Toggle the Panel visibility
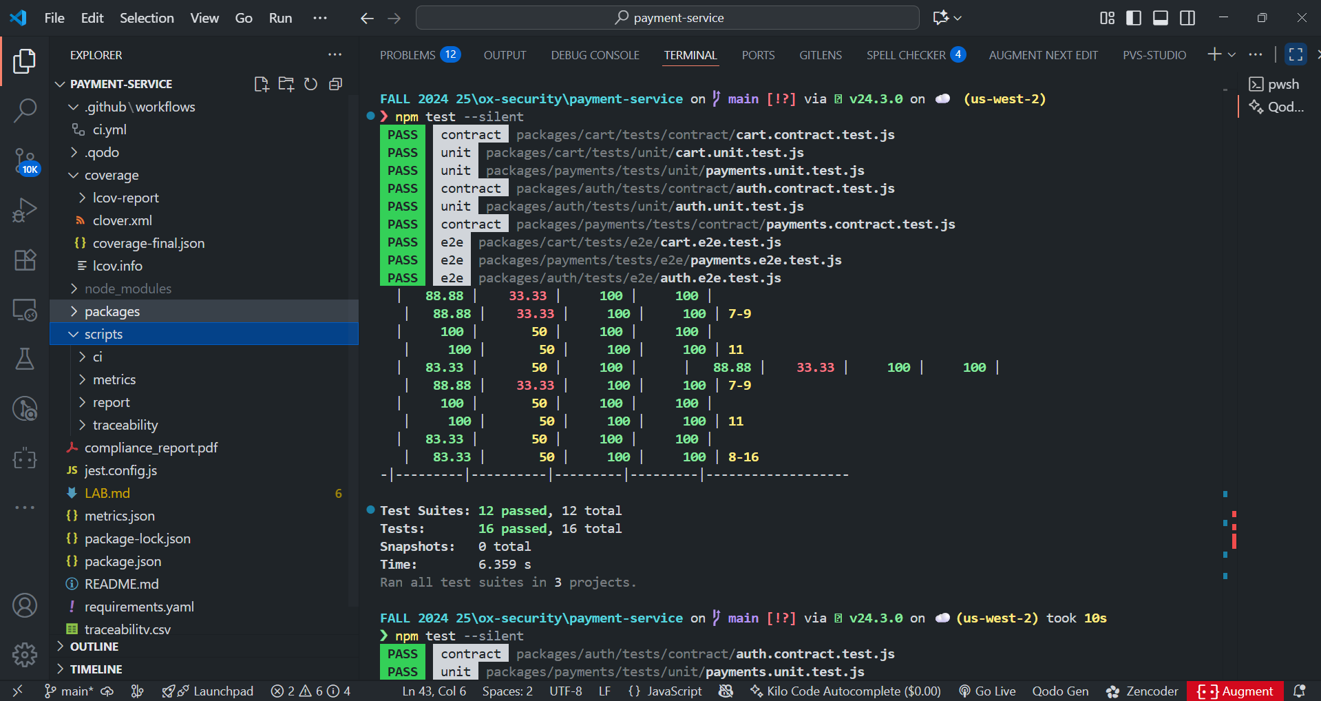The image size is (1321, 701). [x=1160, y=18]
